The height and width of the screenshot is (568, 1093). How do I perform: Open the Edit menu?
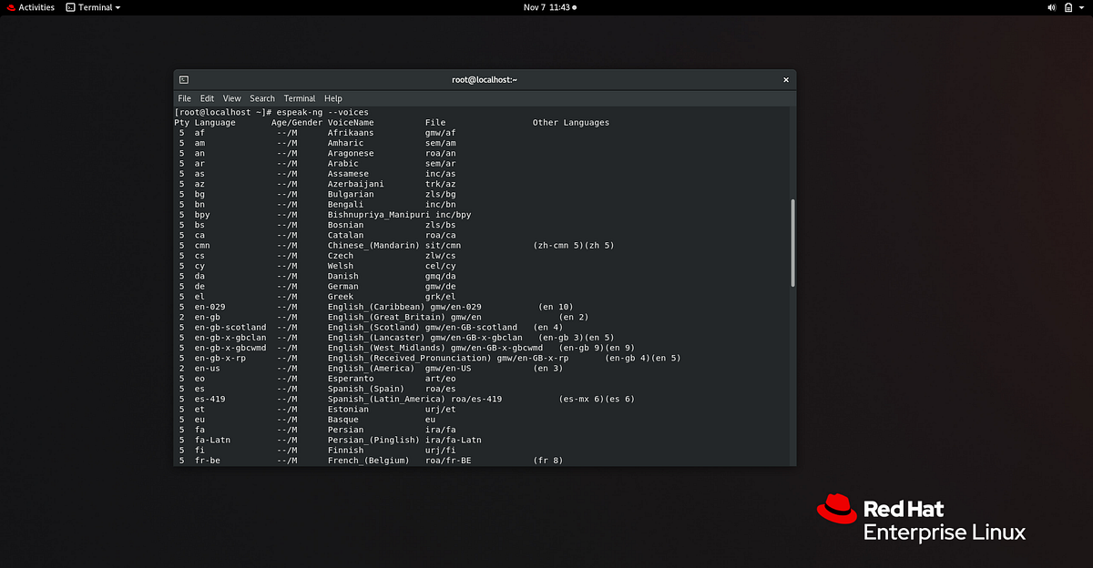tap(207, 98)
